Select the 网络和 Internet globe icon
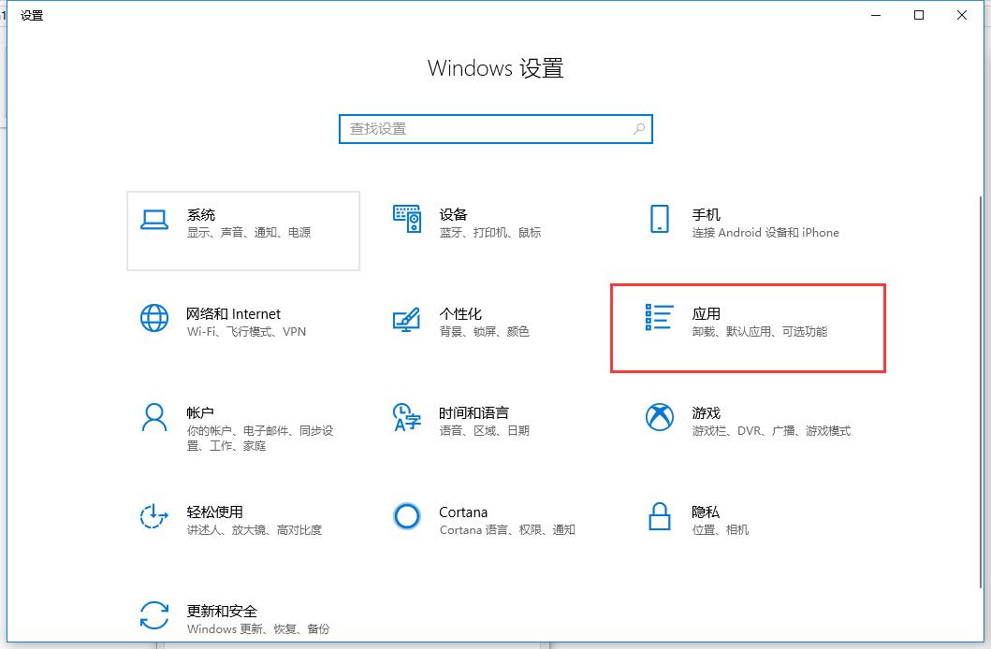Viewport: 991px width, 649px height. pyautogui.click(x=153, y=318)
